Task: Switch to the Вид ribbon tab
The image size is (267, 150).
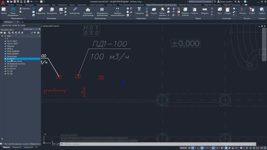Action: click(x=54, y=5)
